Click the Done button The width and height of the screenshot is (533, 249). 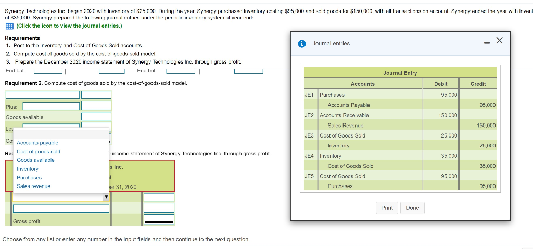[412, 208]
